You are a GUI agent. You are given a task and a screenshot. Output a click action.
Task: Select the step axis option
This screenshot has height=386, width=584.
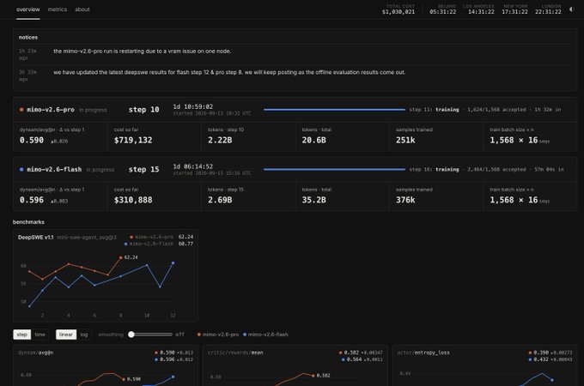point(22,335)
